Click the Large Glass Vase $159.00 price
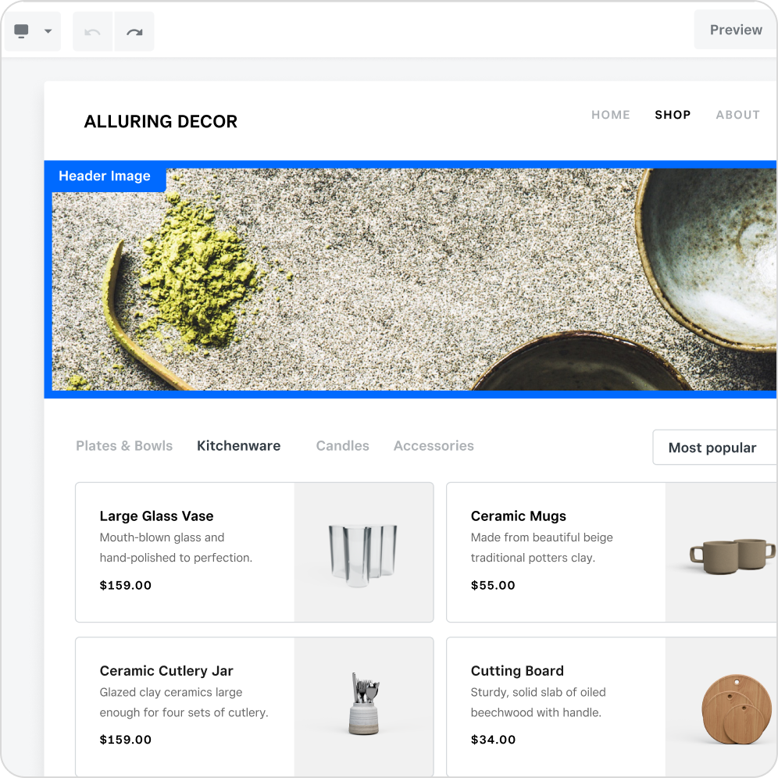The image size is (778, 778). [126, 586]
